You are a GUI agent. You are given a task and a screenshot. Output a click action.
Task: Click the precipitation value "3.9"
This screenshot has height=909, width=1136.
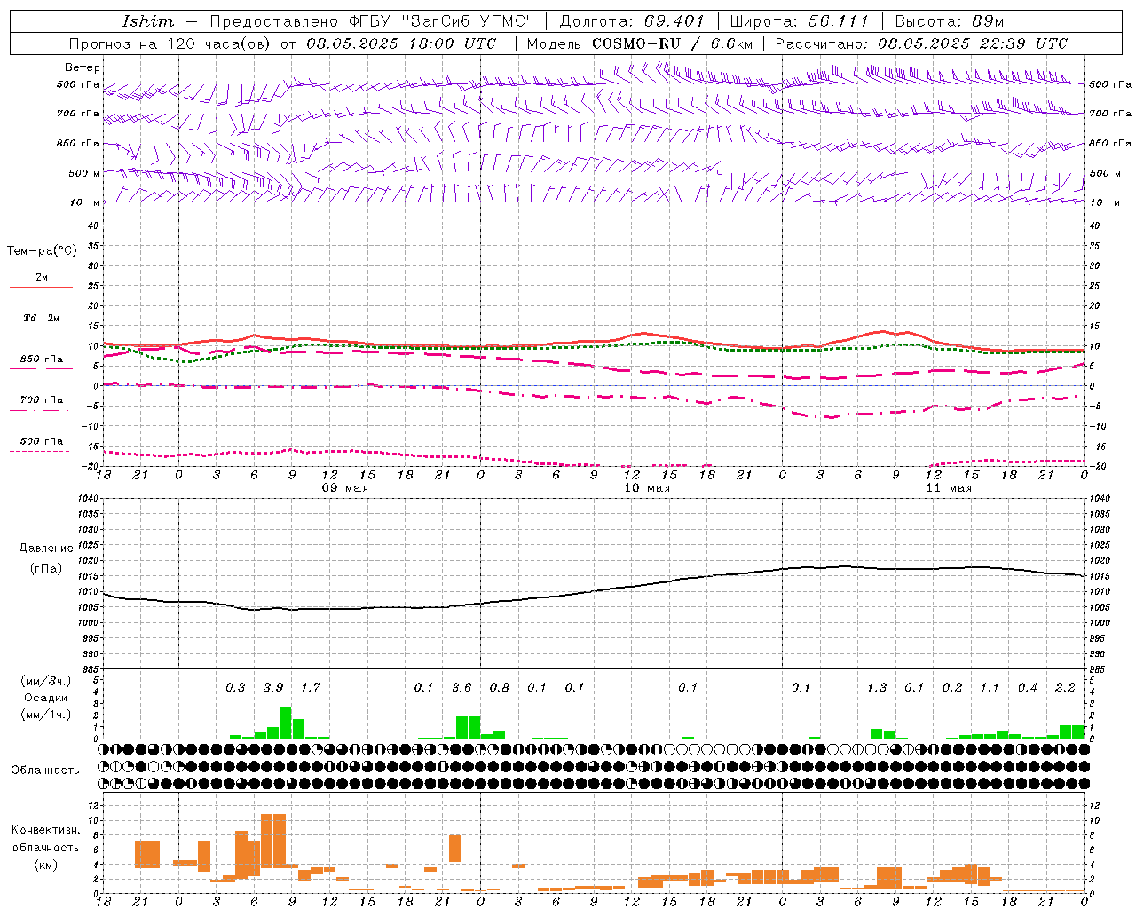pyautogui.click(x=273, y=688)
